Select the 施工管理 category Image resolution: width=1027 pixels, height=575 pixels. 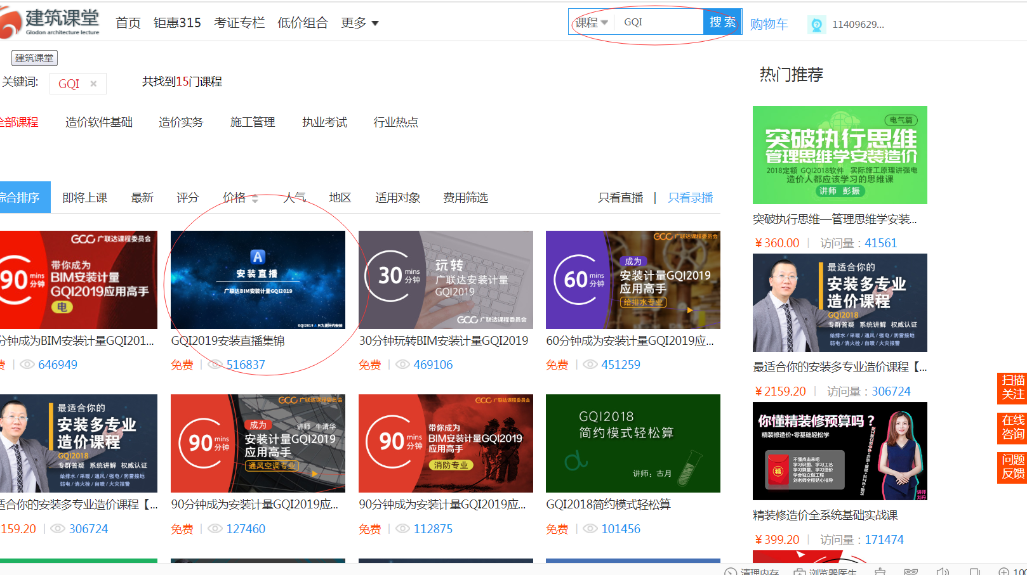tap(253, 122)
